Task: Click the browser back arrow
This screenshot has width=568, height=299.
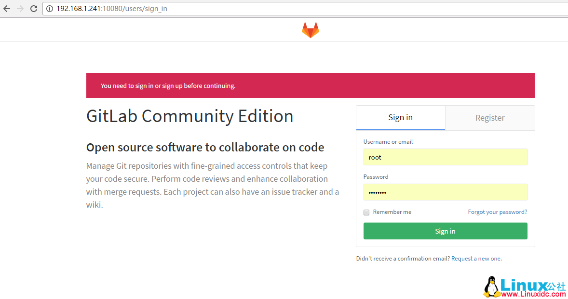Action: [6, 8]
